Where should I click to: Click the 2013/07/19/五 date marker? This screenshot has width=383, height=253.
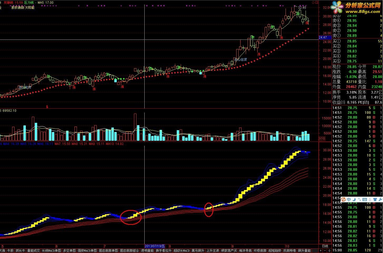click(155, 246)
